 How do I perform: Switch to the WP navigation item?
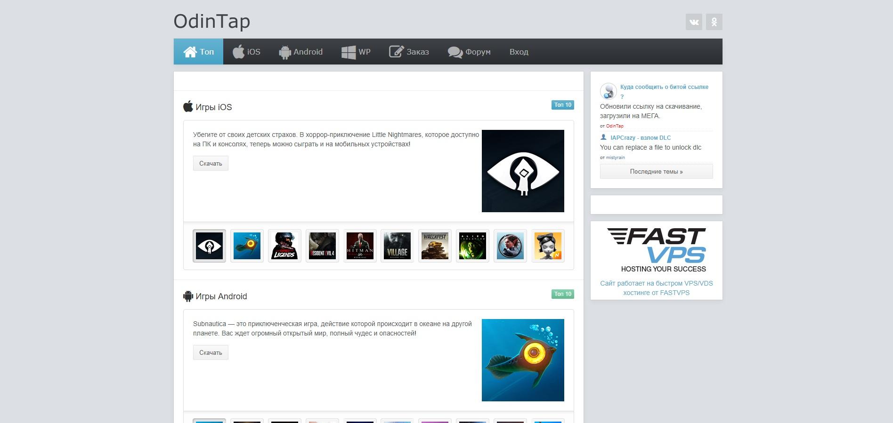tap(356, 52)
